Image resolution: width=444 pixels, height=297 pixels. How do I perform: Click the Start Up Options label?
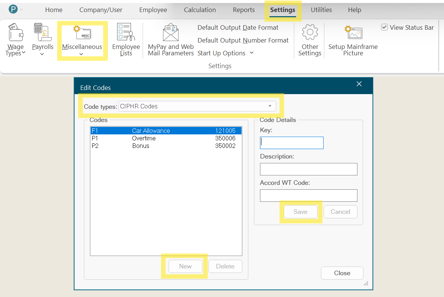tap(221, 53)
